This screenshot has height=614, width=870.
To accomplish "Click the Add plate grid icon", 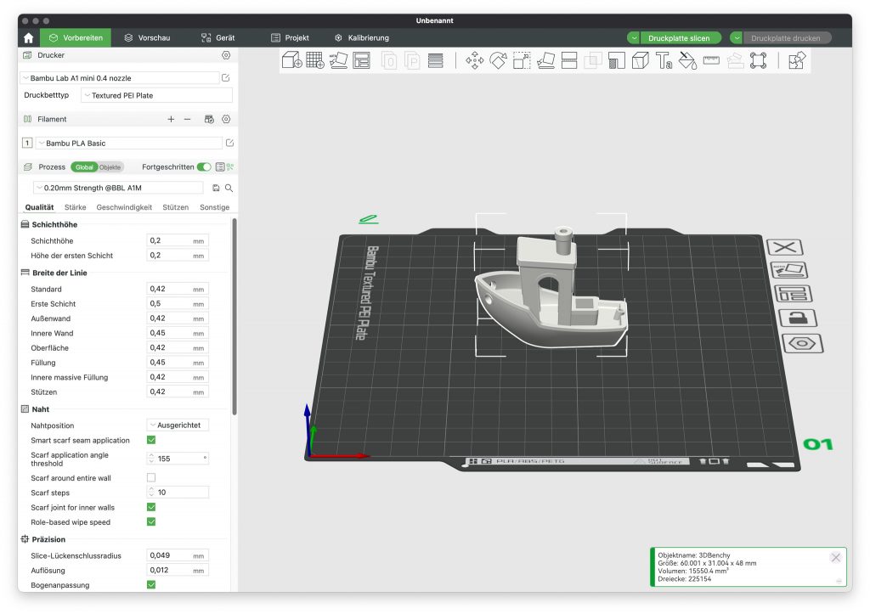I will coord(315,60).
